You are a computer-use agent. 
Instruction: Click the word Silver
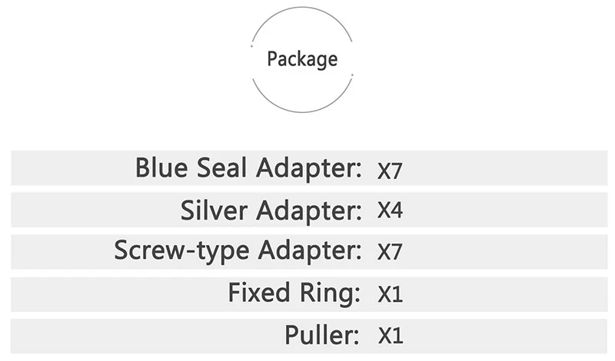214,210
